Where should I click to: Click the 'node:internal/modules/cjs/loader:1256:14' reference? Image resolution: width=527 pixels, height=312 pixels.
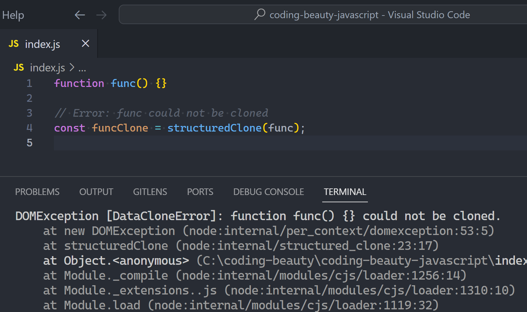[x=321, y=276]
